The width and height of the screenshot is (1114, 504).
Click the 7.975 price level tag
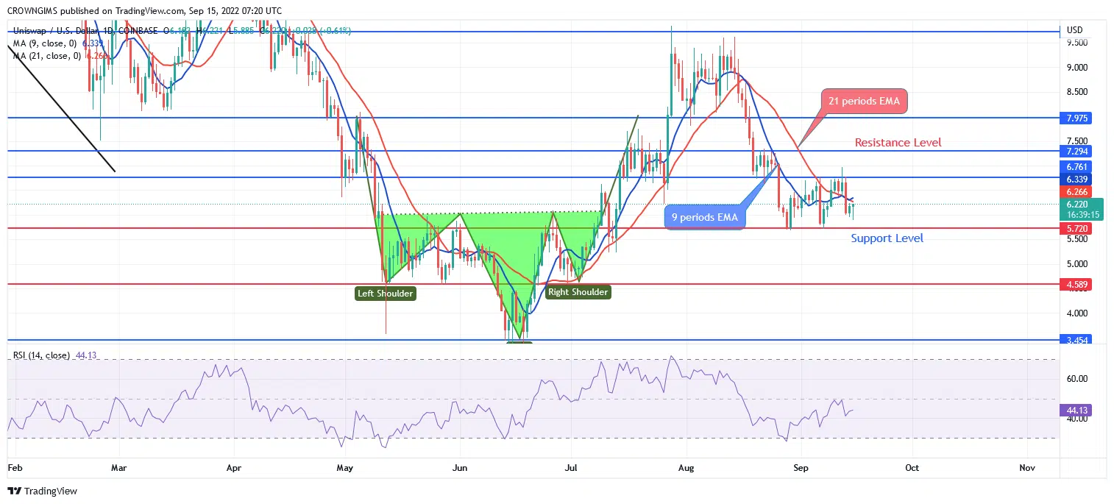point(1075,118)
